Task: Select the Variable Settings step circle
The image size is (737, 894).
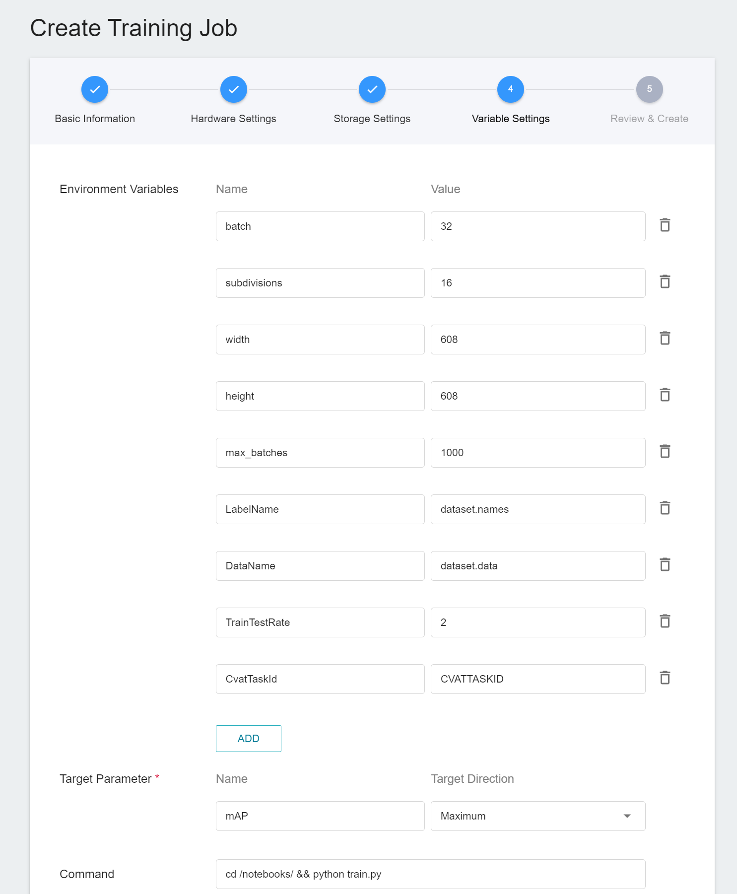Action: tap(511, 90)
